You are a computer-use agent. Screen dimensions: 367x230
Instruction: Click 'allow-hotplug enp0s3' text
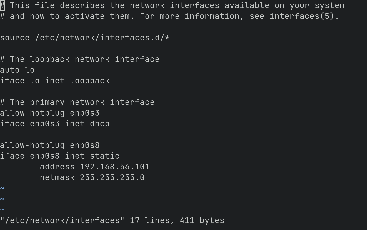click(x=50, y=113)
